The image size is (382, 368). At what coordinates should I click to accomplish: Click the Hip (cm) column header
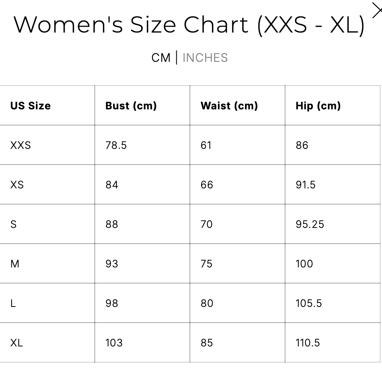[318, 106]
